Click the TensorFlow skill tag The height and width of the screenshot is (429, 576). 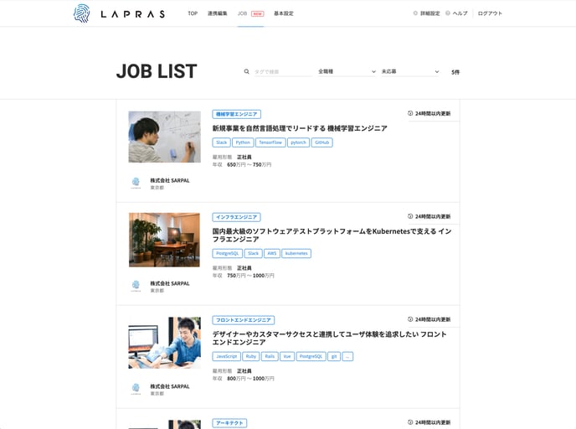(x=270, y=142)
